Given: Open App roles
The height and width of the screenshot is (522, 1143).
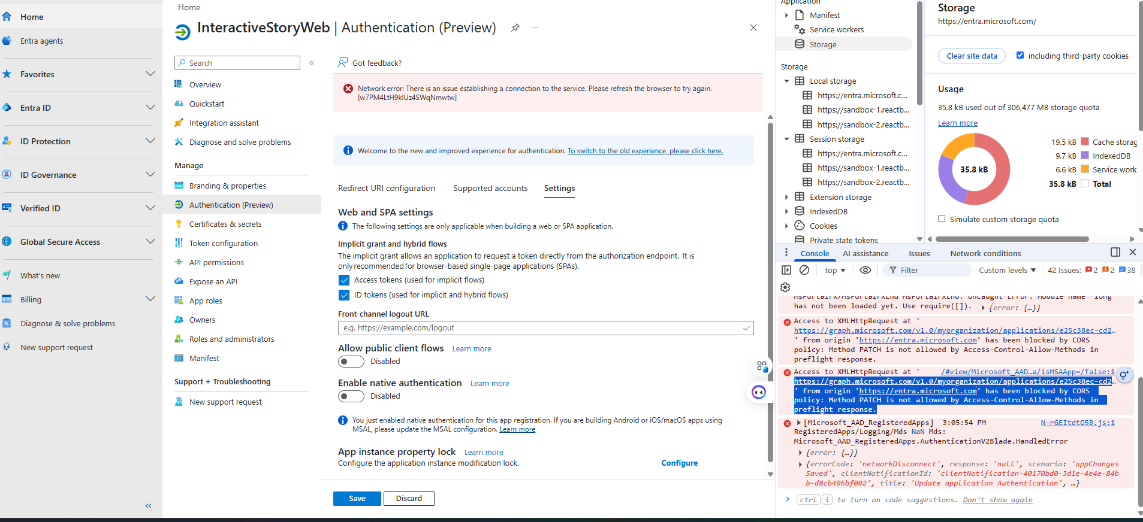Looking at the screenshot, I should (x=206, y=301).
